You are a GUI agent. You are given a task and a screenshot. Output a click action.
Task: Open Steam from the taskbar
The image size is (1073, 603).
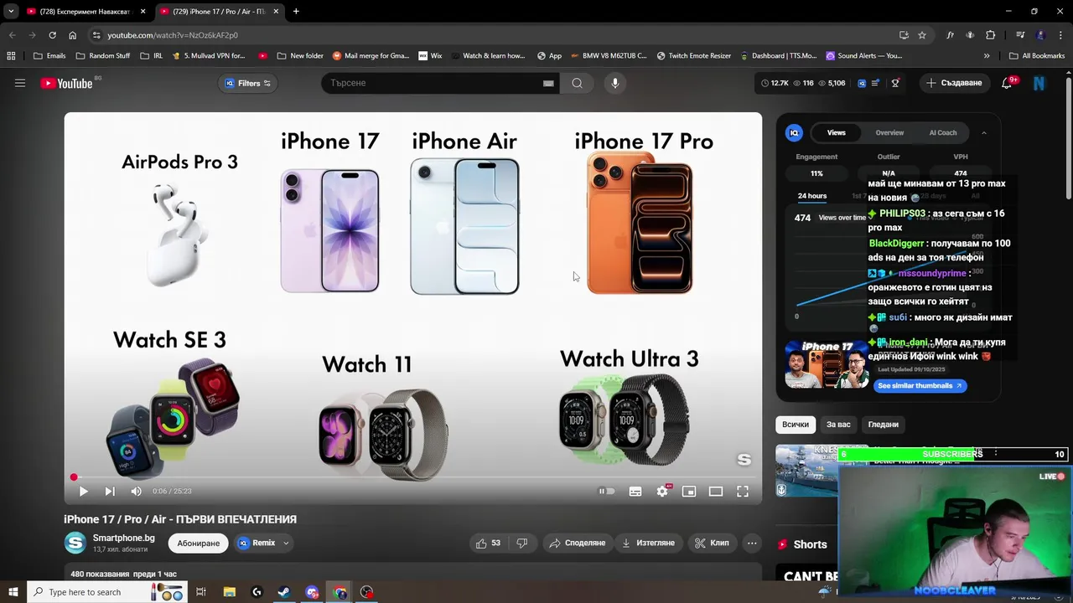tap(284, 592)
